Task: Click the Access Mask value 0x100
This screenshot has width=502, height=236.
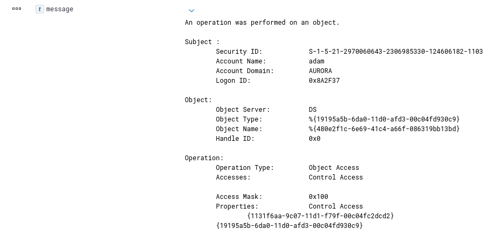Action: (319, 197)
